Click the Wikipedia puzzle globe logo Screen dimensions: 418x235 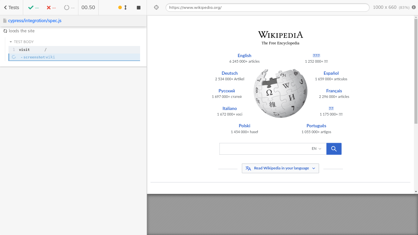coord(281,93)
